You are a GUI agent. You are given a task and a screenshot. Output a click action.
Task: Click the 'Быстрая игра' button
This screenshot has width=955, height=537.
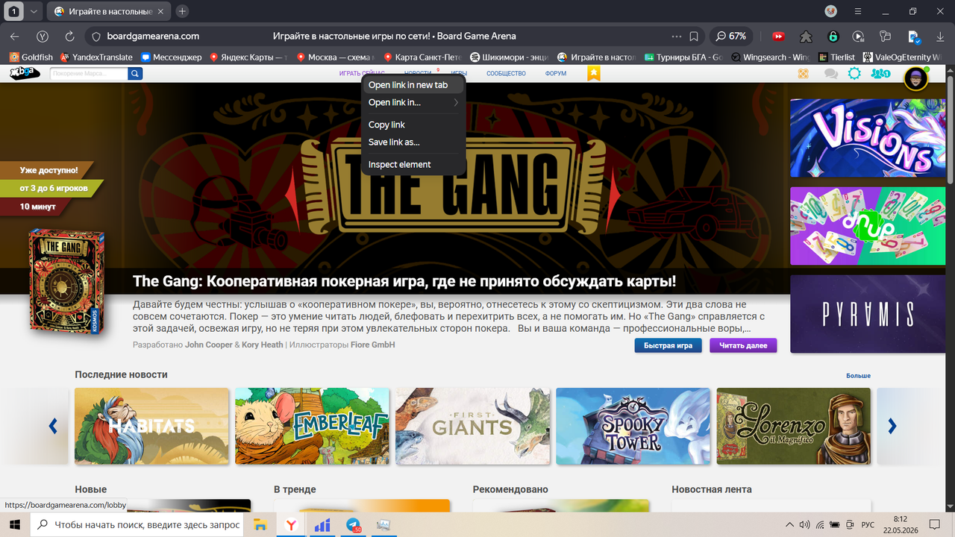coord(668,345)
